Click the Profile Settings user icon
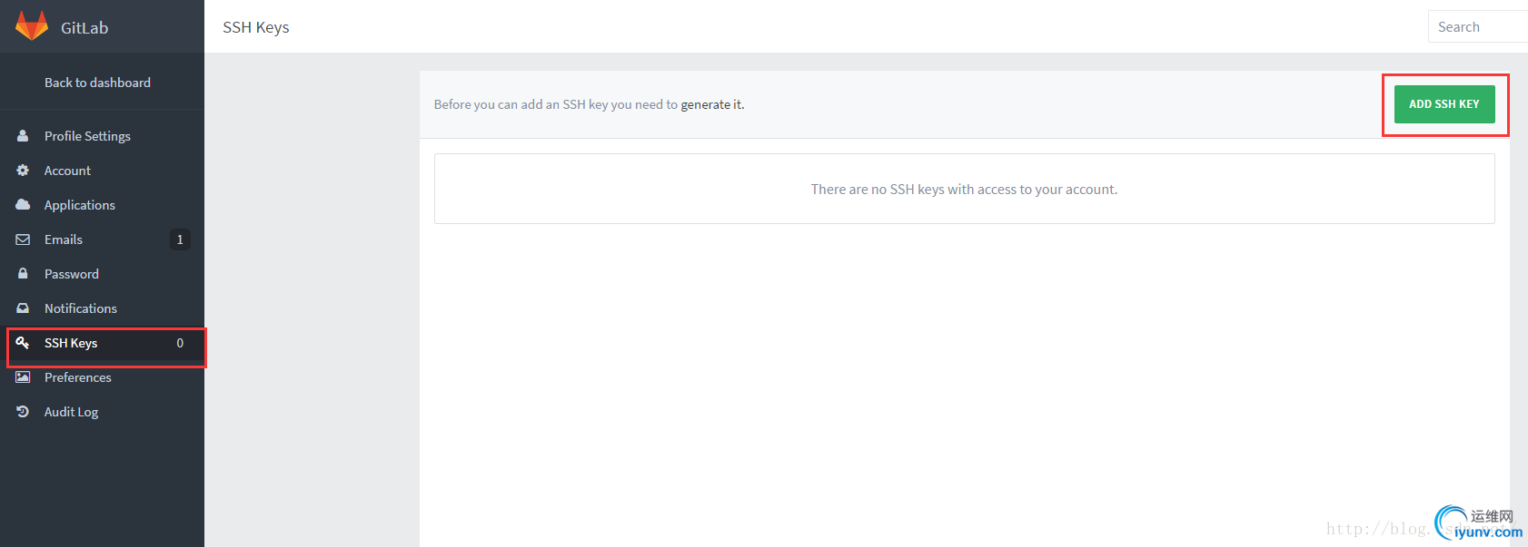Viewport: 1528px width, 547px height. tap(23, 135)
